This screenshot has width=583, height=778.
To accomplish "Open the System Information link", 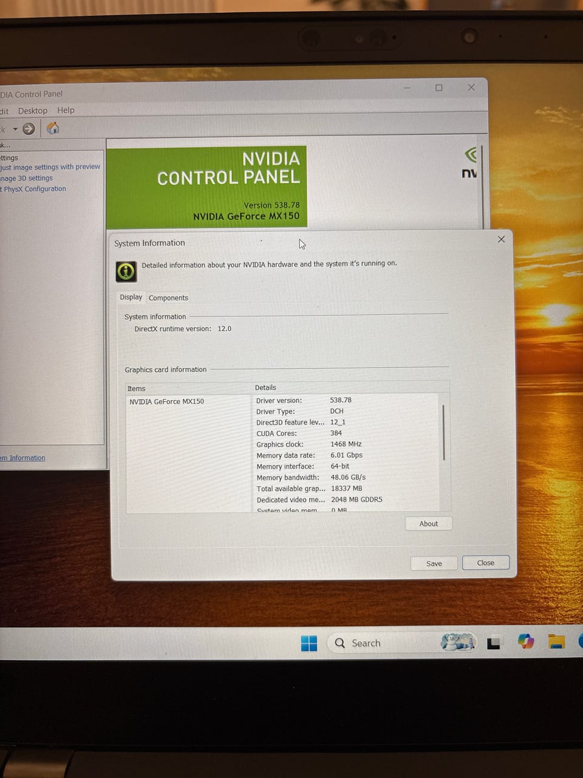I will [22, 458].
